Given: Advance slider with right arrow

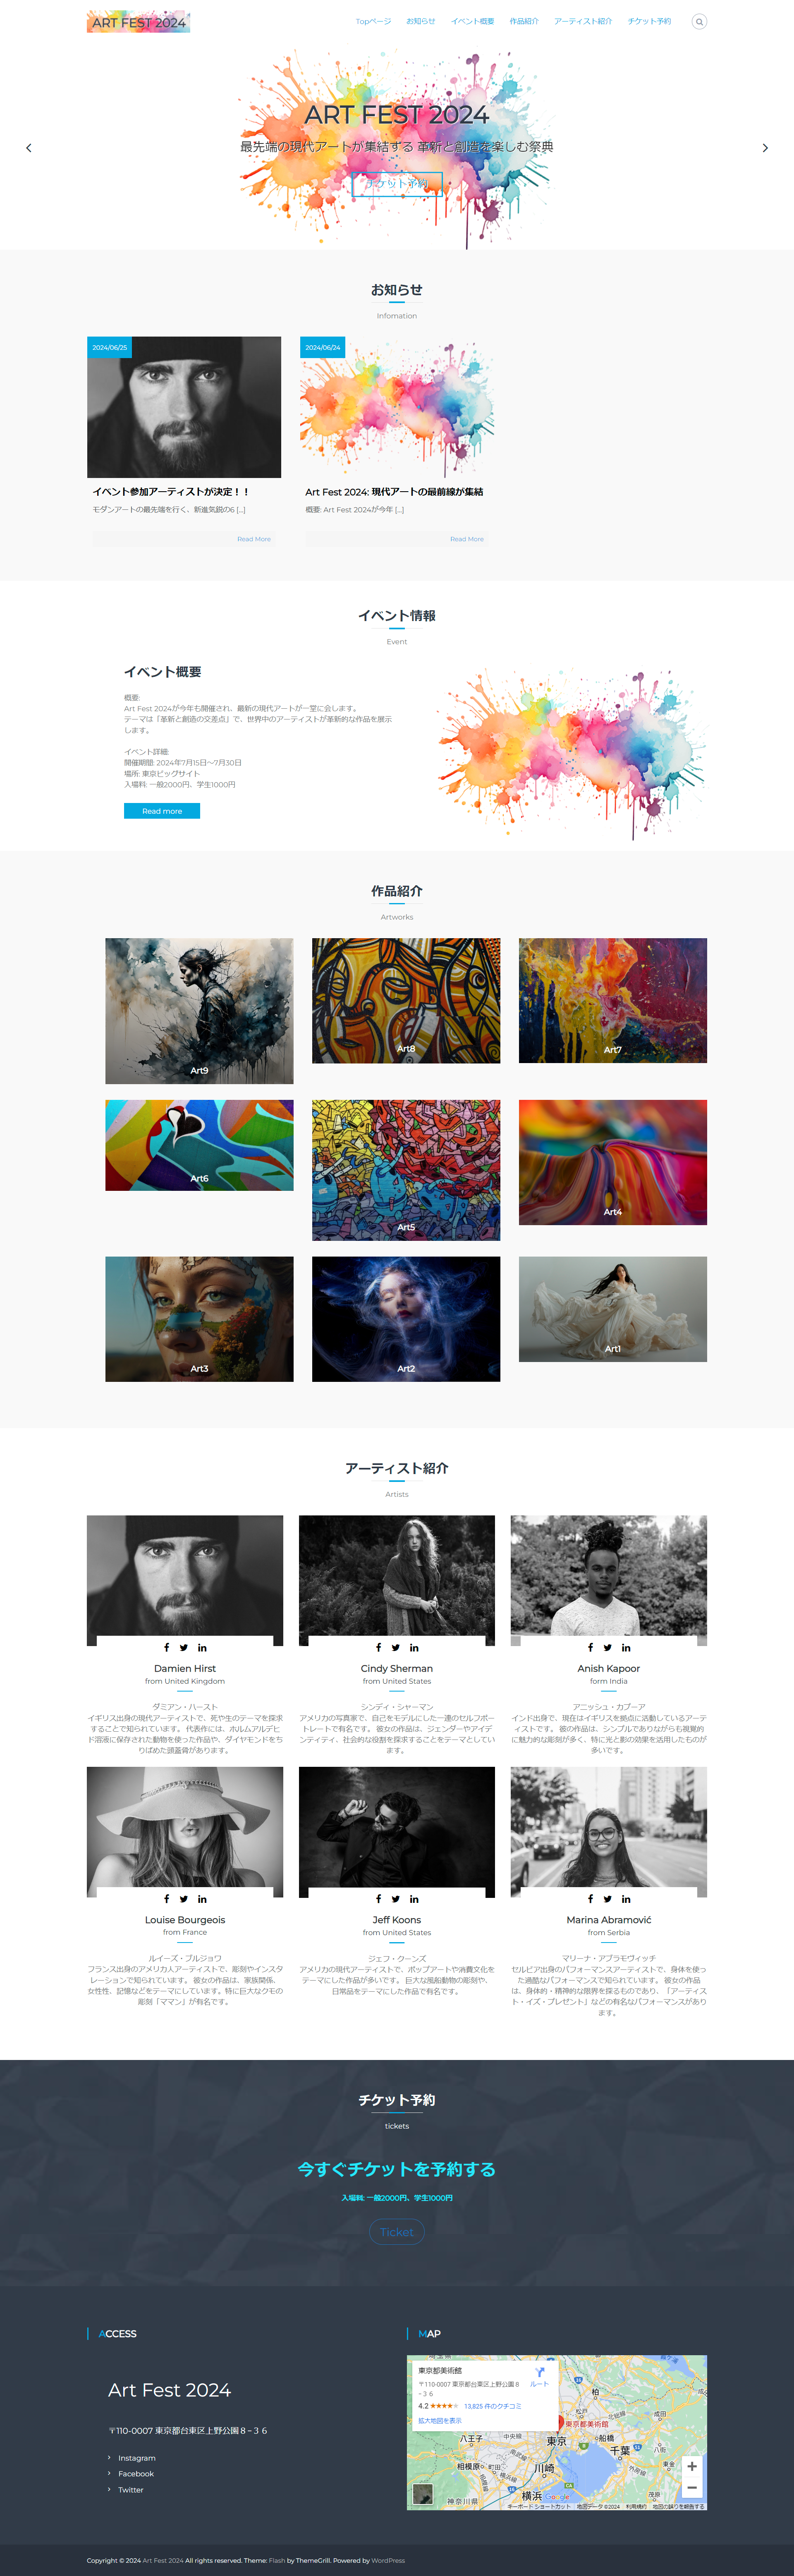Looking at the screenshot, I should [765, 148].
